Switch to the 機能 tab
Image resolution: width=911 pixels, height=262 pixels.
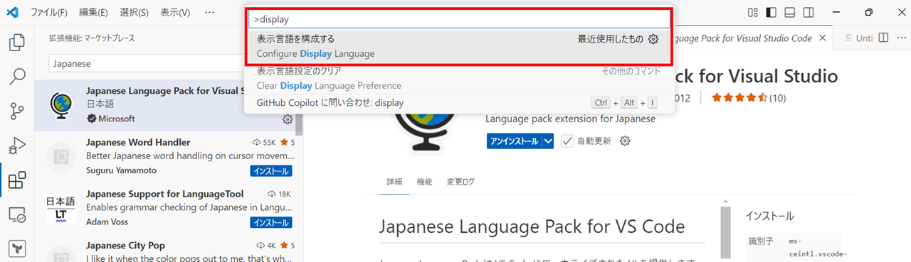tap(424, 182)
